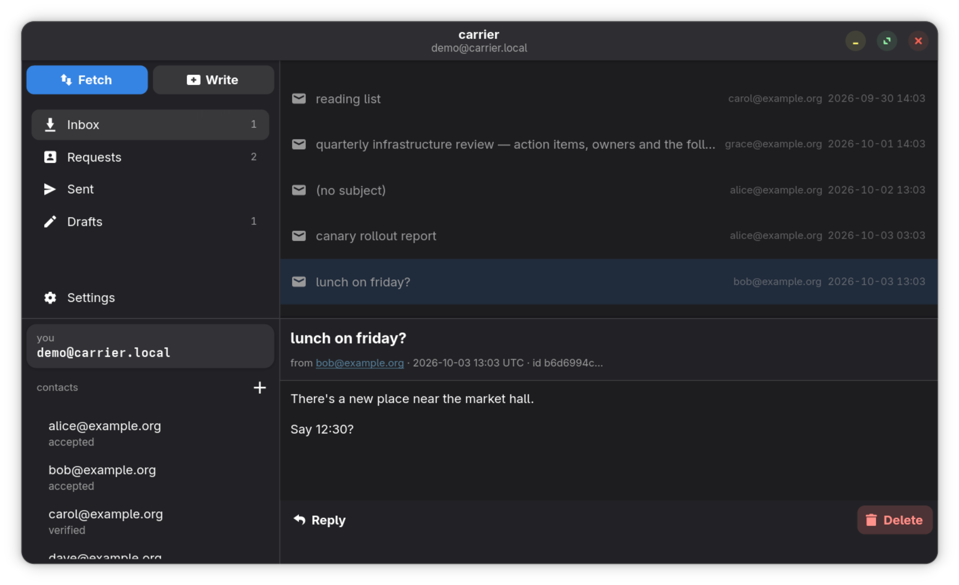959x585 pixels.
Task: Click the grace@example.org sender in message list
Action: click(x=773, y=144)
